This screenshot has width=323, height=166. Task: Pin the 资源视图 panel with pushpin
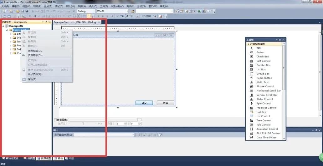(46, 22)
